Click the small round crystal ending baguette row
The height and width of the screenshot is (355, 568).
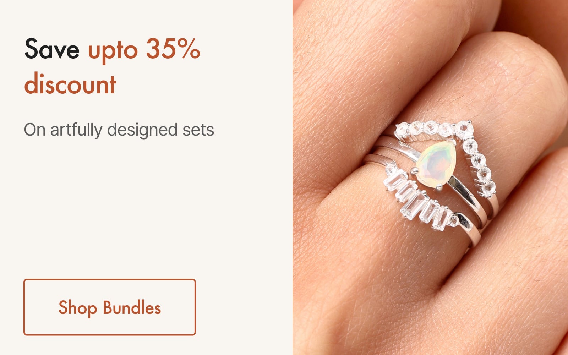453,221
